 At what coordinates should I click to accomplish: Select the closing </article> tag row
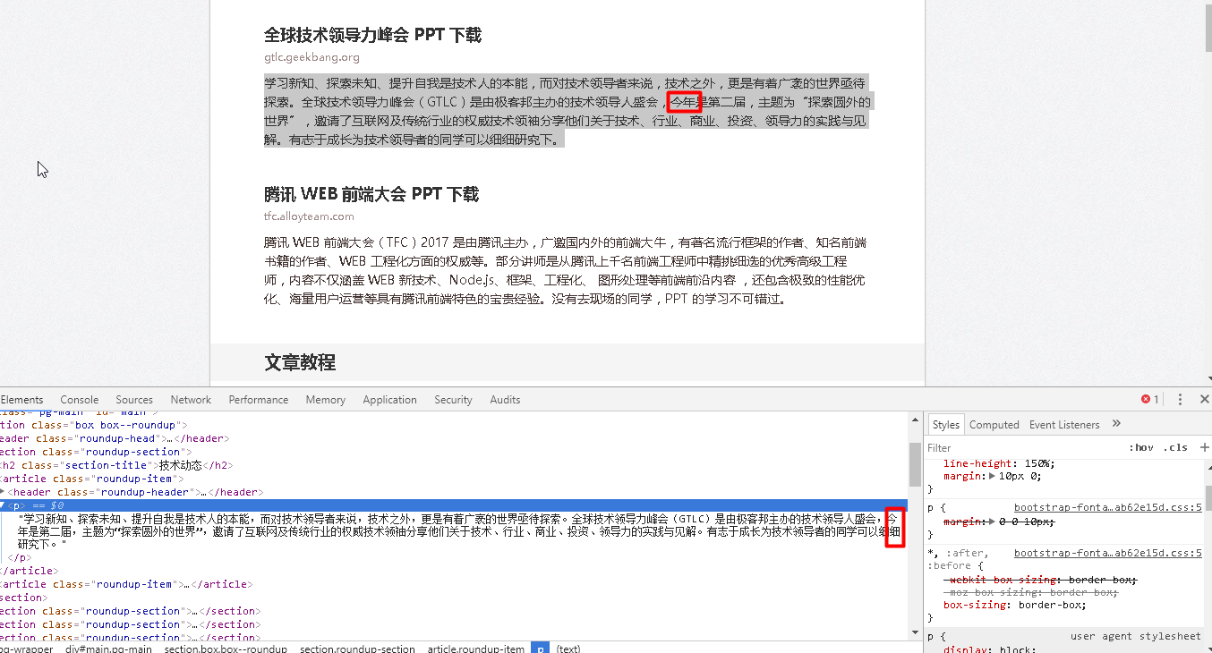[29, 571]
